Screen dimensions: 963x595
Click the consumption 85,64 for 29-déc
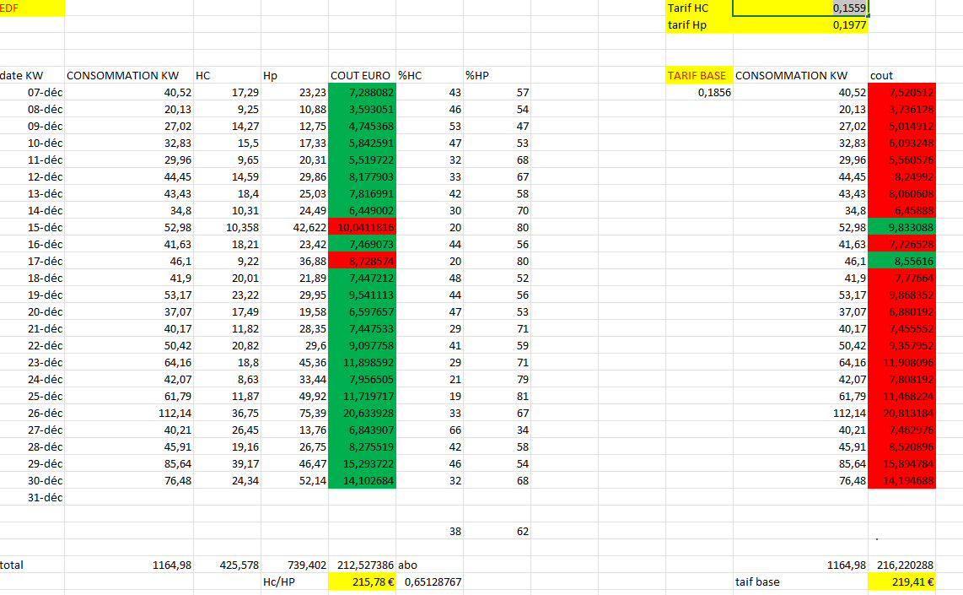tap(129, 464)
